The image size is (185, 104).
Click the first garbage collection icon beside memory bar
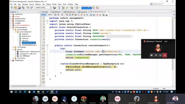click(94, 8)
